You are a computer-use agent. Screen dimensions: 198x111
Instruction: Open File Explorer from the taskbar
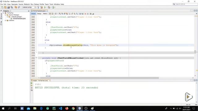click(35, 108)
